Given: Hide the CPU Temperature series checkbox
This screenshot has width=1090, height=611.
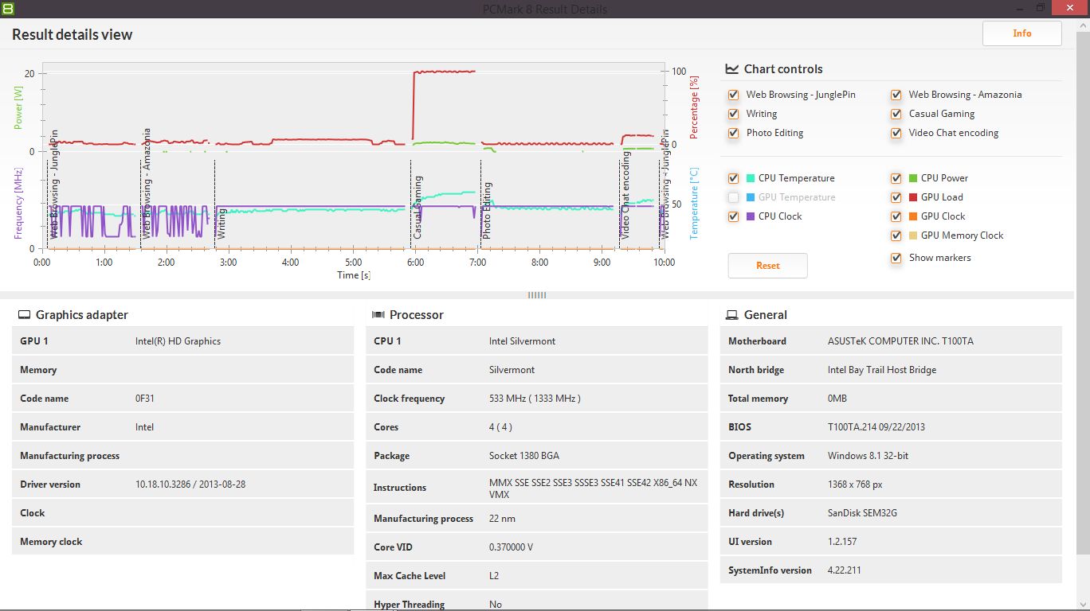Looking at the screenshot, I should [x=733, y=178].
